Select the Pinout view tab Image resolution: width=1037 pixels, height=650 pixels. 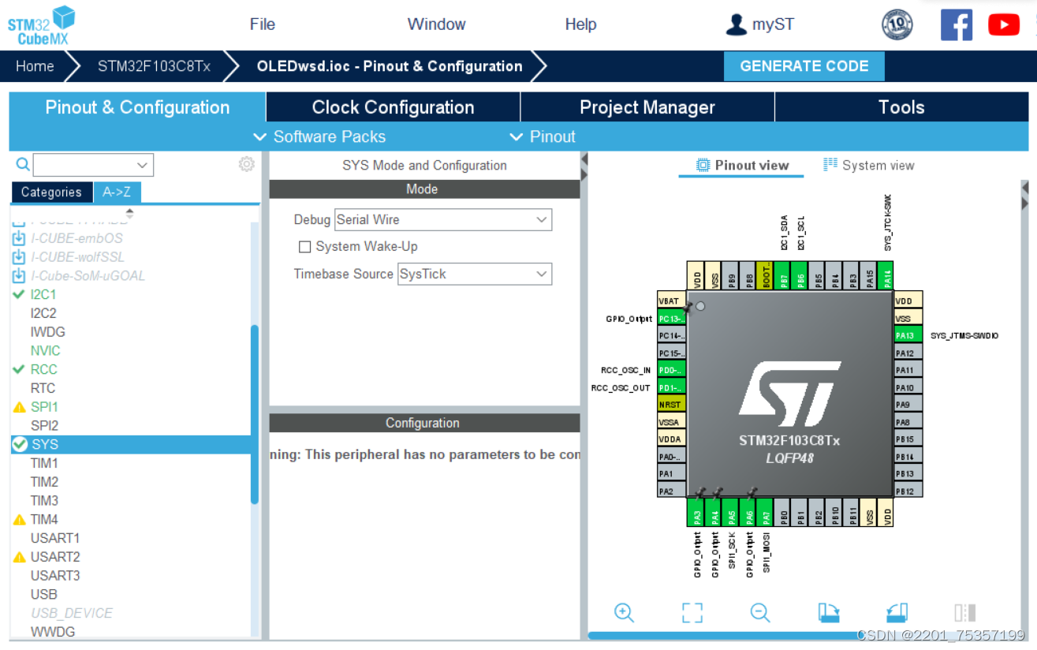pos(742,165)
